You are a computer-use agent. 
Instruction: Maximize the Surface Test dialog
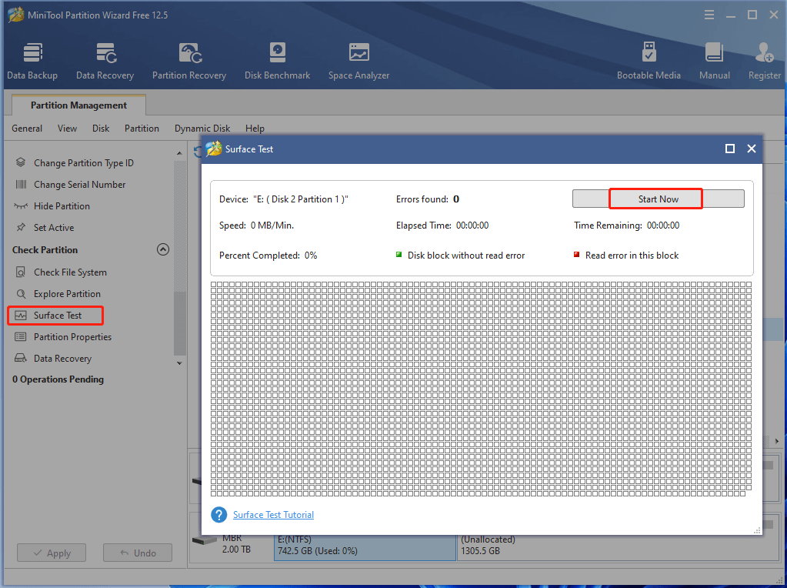730,149
